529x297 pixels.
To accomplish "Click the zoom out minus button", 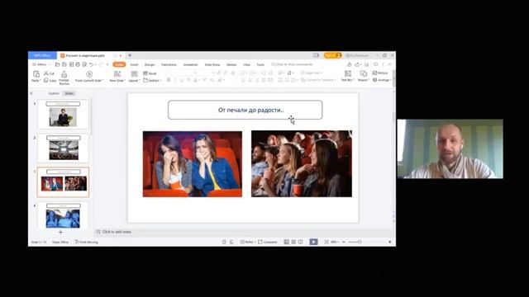I will 344,242.
